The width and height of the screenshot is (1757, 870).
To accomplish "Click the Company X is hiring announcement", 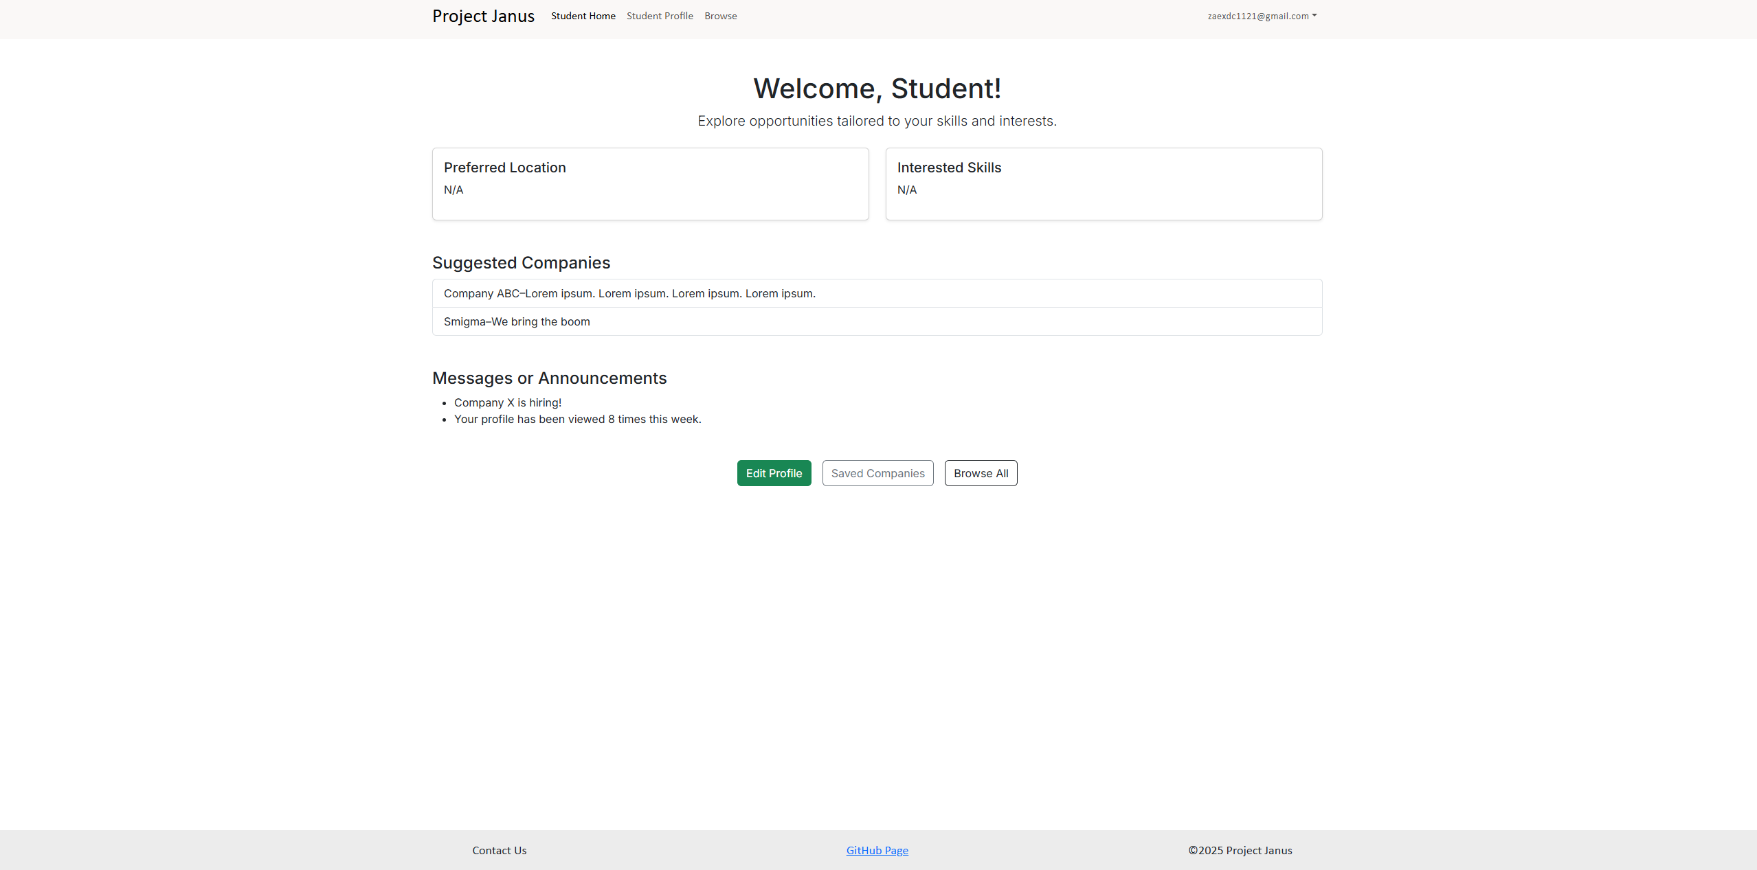I will 508,402.
